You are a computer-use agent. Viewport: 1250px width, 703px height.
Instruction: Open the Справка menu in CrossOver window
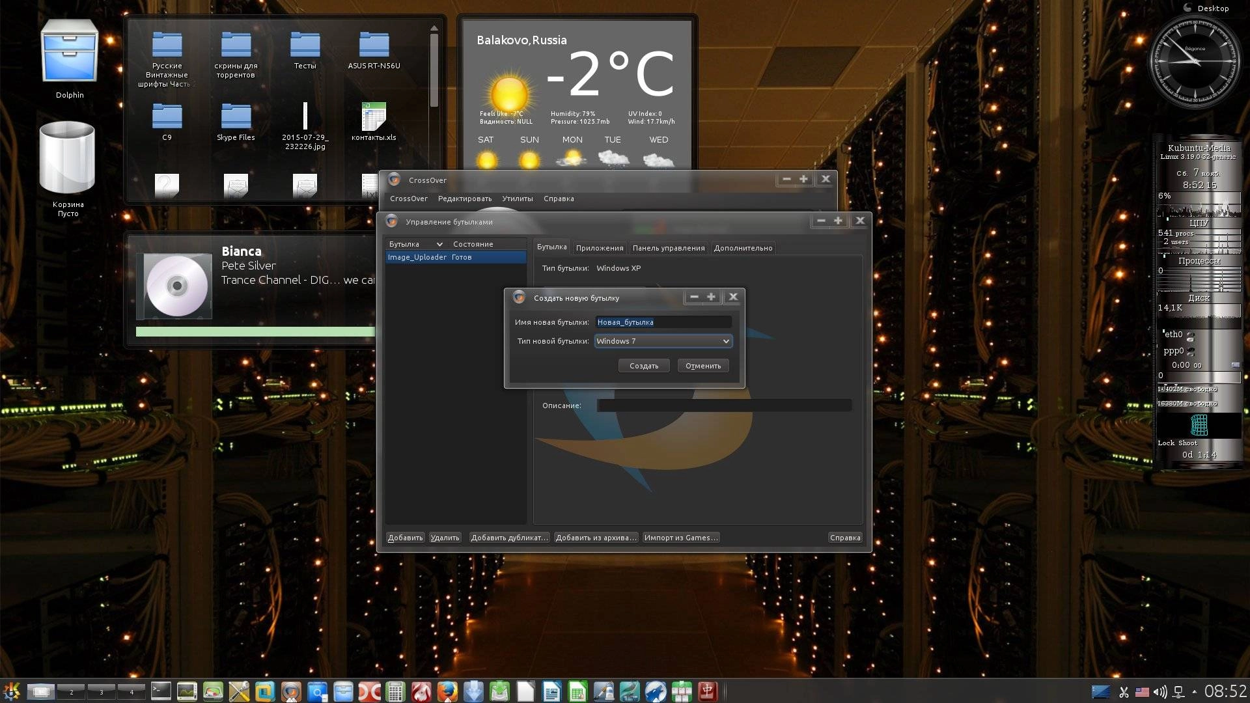click(559, 199)
